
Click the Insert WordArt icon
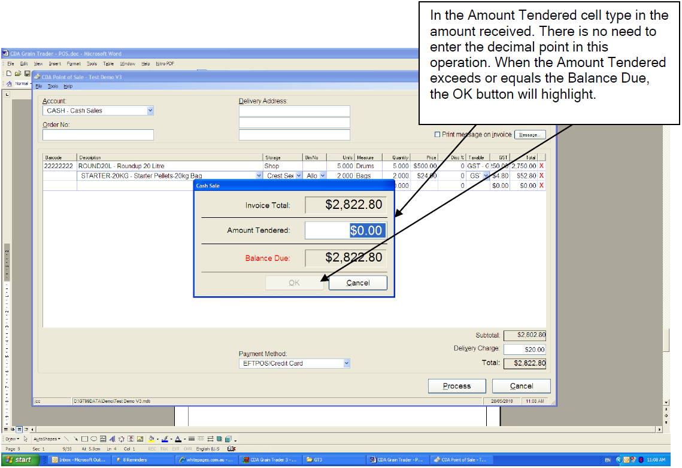click(x=113, y=439)
